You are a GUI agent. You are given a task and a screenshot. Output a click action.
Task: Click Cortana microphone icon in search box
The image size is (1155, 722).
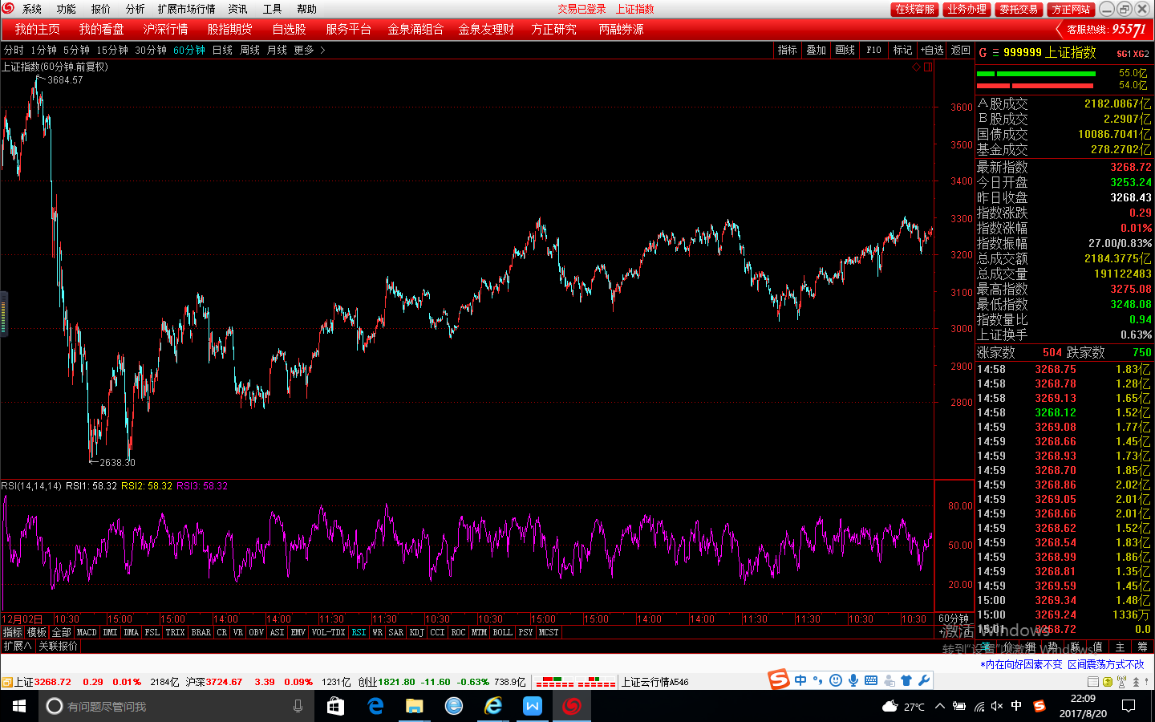[298, 706]
